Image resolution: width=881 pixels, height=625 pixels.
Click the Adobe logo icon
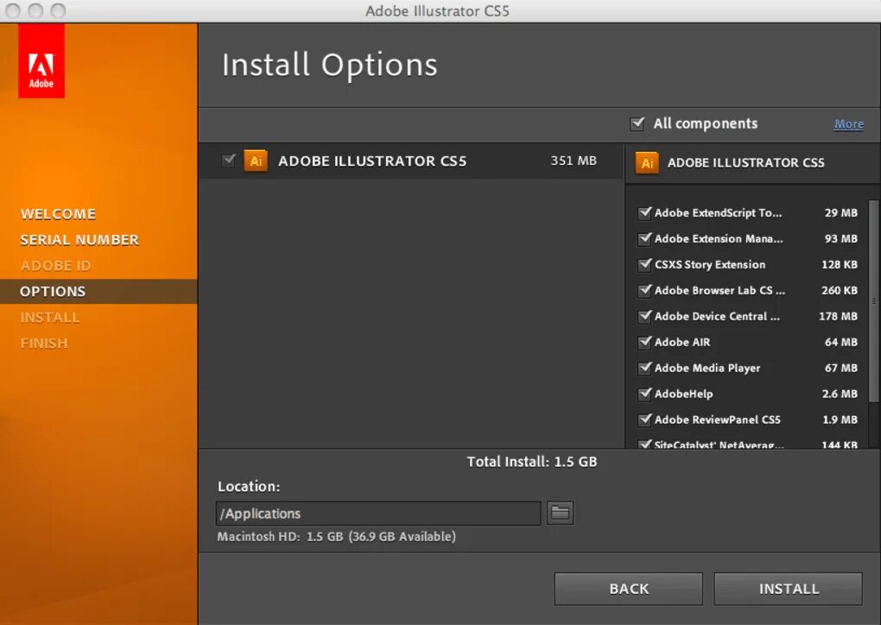click(x=41, y=60)
